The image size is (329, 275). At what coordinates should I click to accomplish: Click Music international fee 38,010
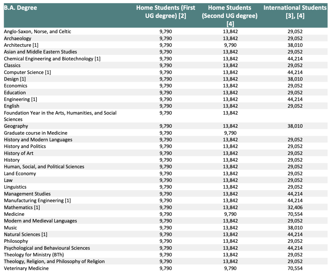(295, 228)
